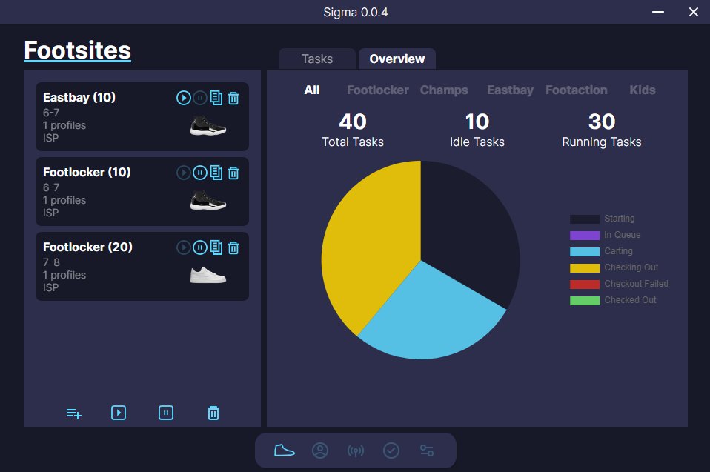Start all task groups from bottom bar
This screenshot has width=710, height=472.
[x=119, y=413]
